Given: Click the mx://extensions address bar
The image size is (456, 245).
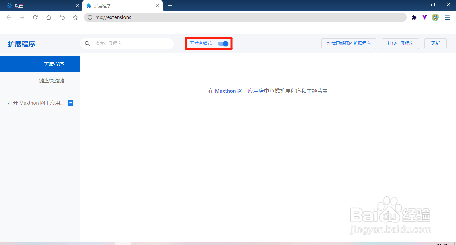Looking at the screenshot, I should point(245,17).
